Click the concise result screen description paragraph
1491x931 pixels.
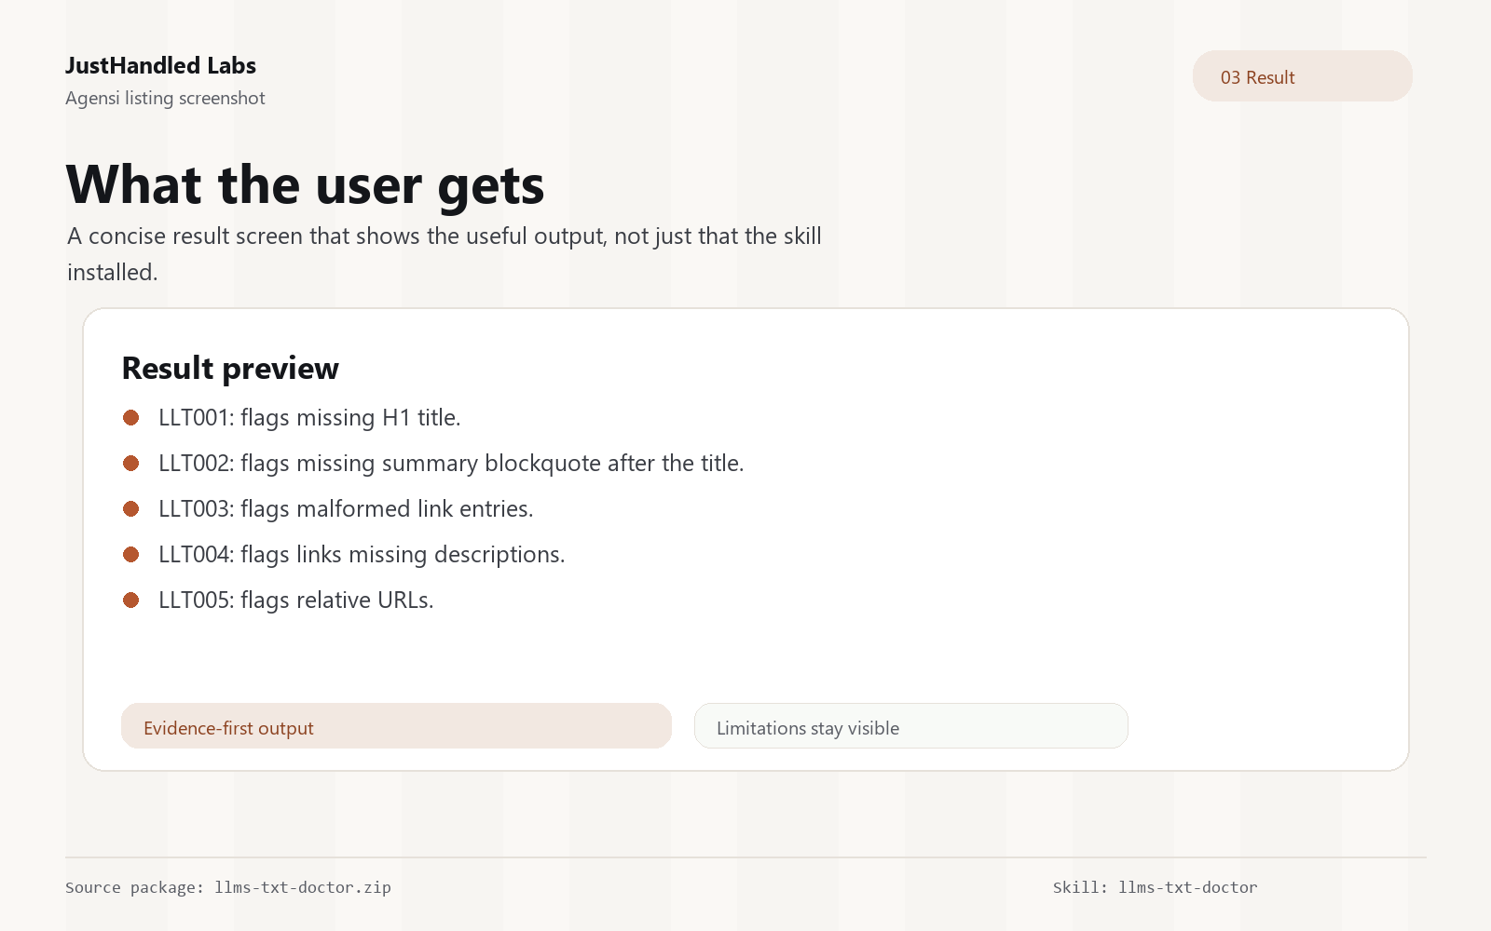[445, 254]
